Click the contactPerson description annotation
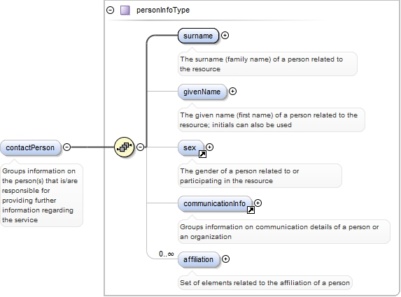The height and width of the screenshot is (297, 401). pos(42,196)
